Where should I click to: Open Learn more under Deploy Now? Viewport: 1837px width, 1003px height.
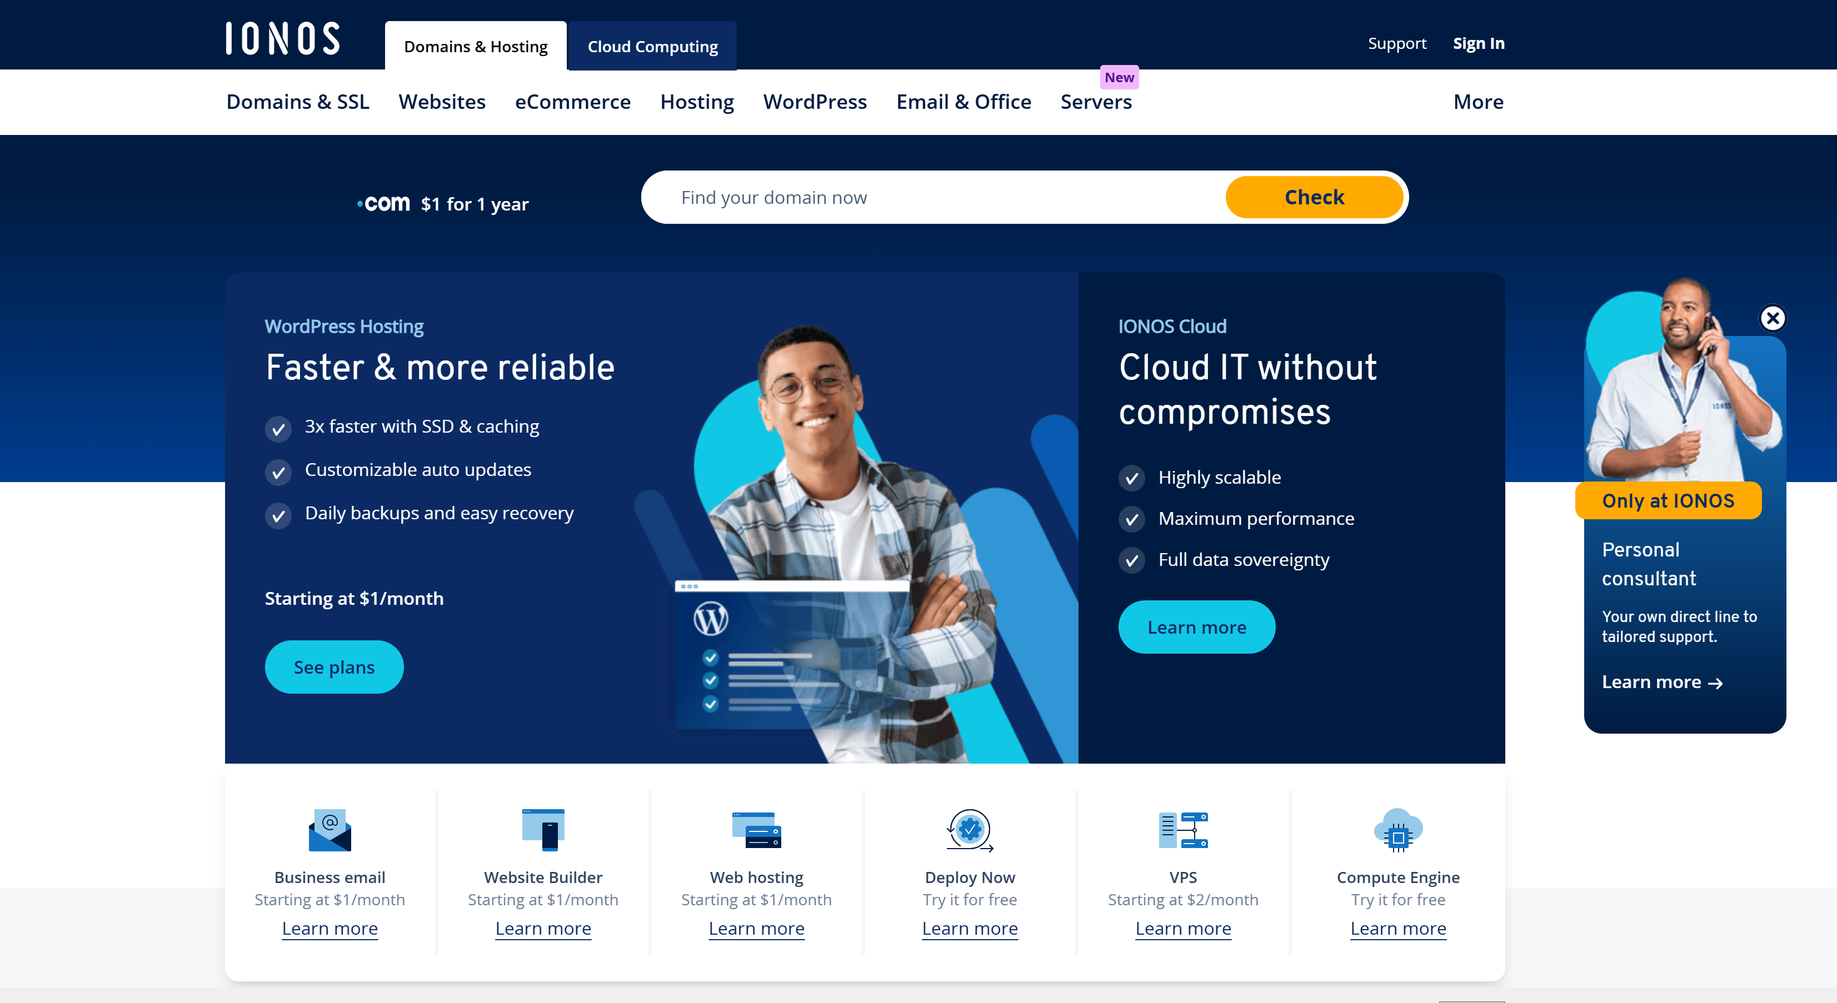click(x=970, y=929)
